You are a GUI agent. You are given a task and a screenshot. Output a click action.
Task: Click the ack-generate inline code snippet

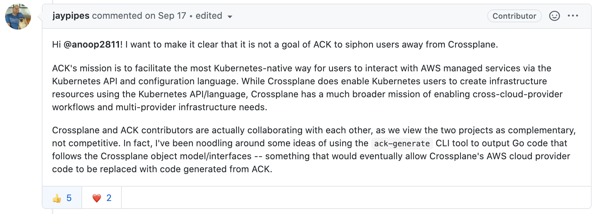tap(402, 143)
